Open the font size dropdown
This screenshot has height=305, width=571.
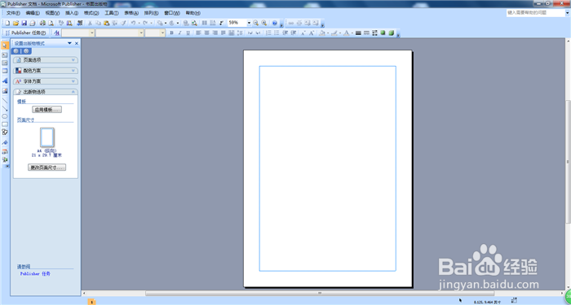(x=163, y=33)
